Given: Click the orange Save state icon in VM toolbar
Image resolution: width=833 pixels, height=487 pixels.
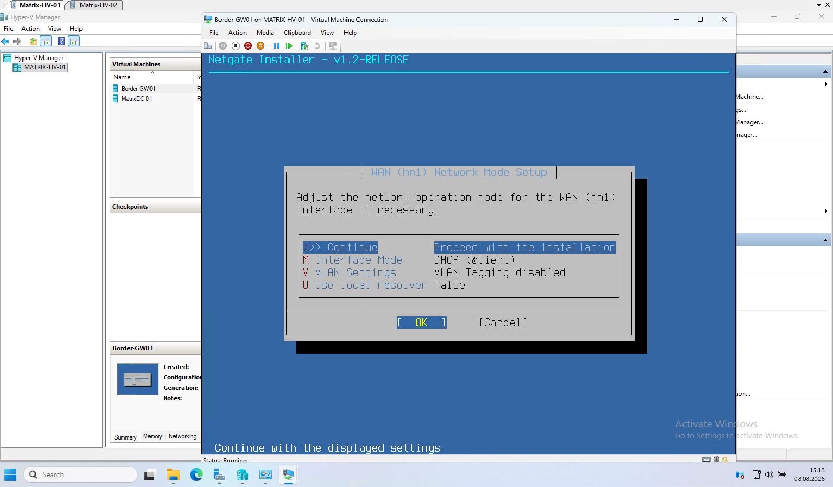Looking at the screenshot, I should (x=261, y=46).
